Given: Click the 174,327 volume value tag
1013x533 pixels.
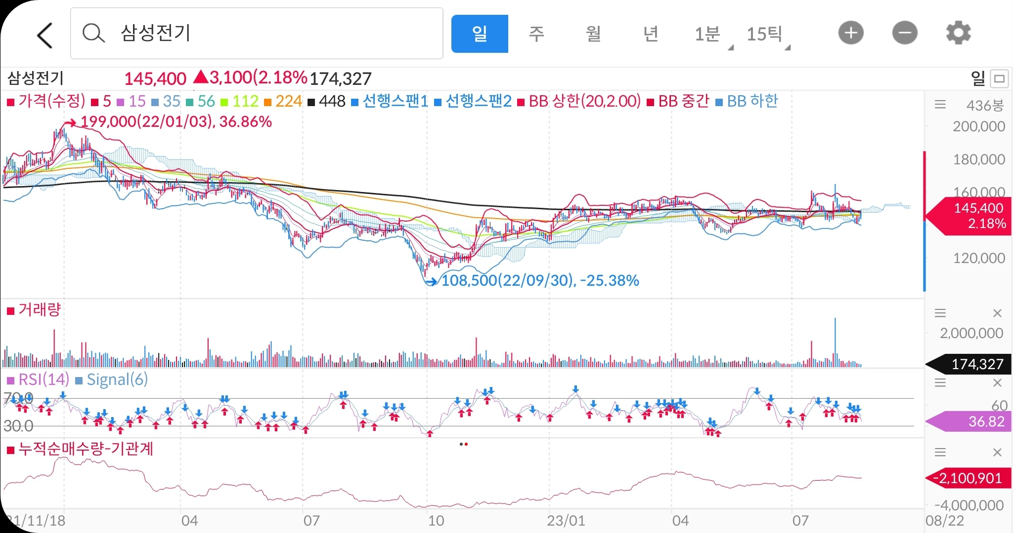Looking at the screenshot, I should pos(969,364).
